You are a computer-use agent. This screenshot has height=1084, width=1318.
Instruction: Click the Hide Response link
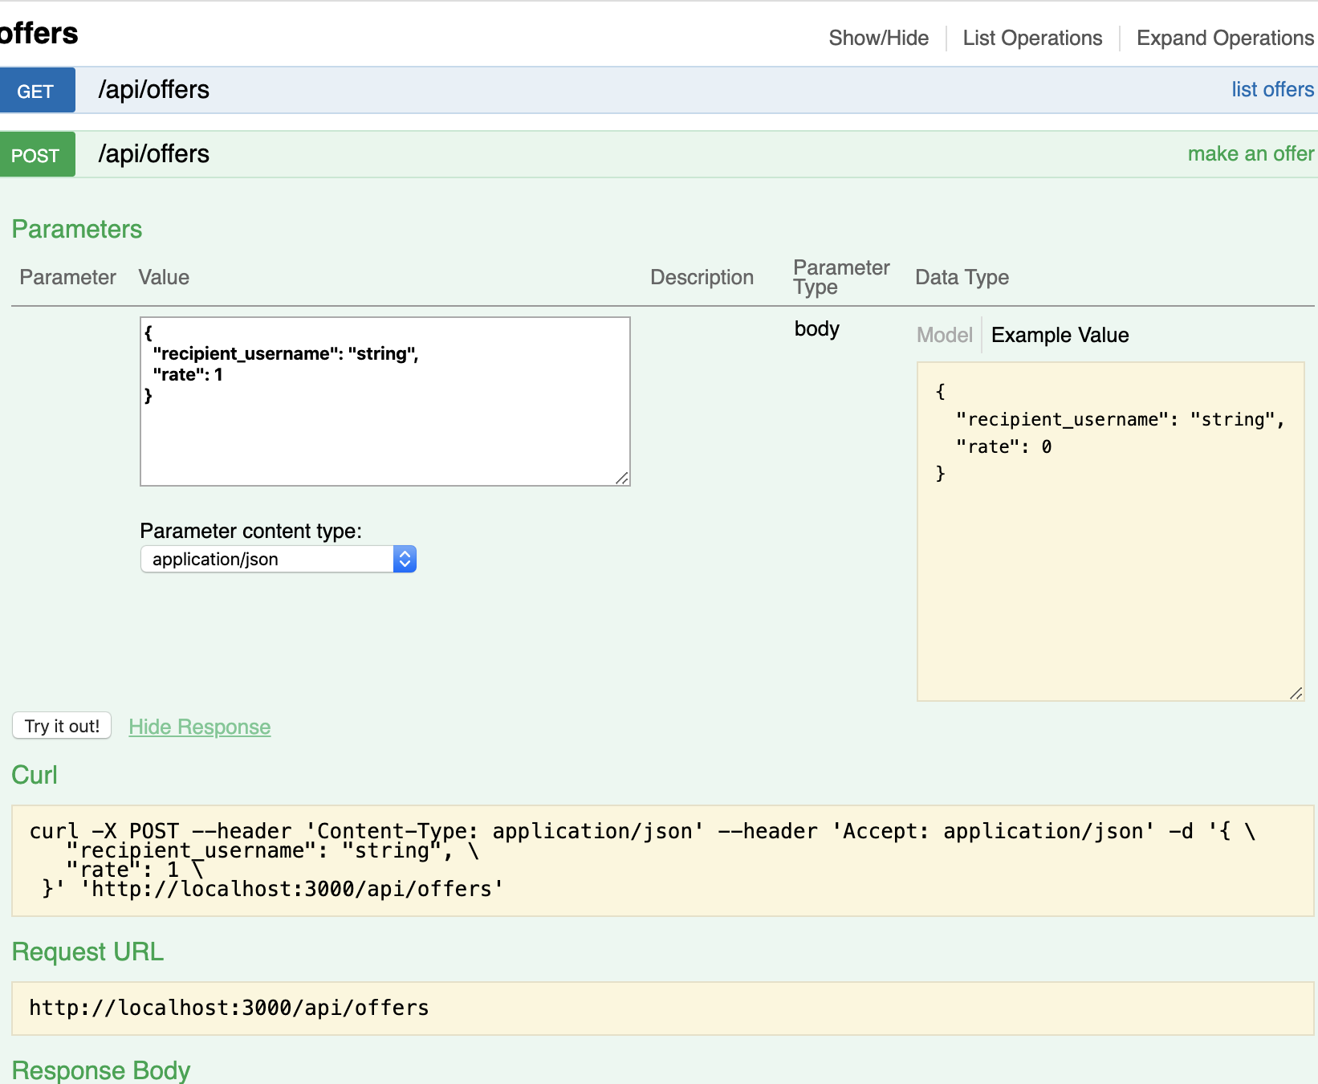tap(199, 727)
